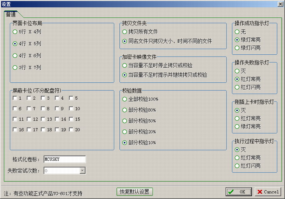Choose 部分校验50% radio button
Viewport: 285px width, 199px height.
[125, 121]
